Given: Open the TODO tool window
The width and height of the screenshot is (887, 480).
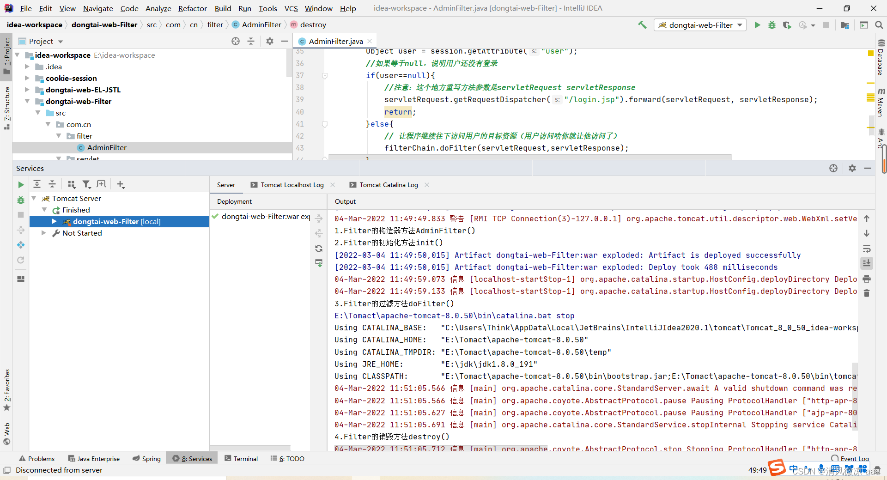Looking at the screenshot, I should coord(287,459).
